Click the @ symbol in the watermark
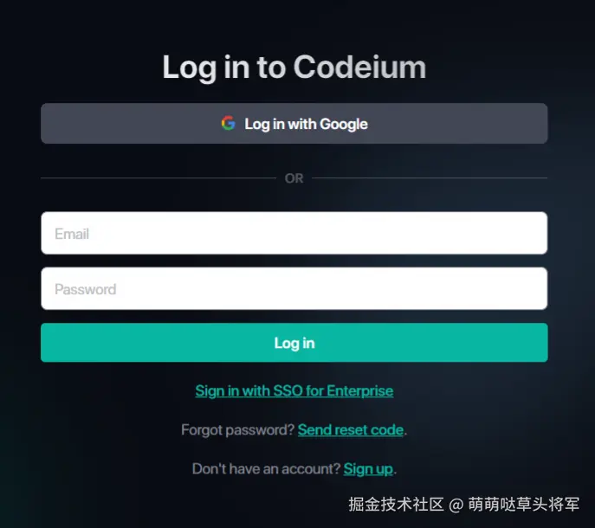Screen dimensions: 595x528 click(x=456, y=505)
